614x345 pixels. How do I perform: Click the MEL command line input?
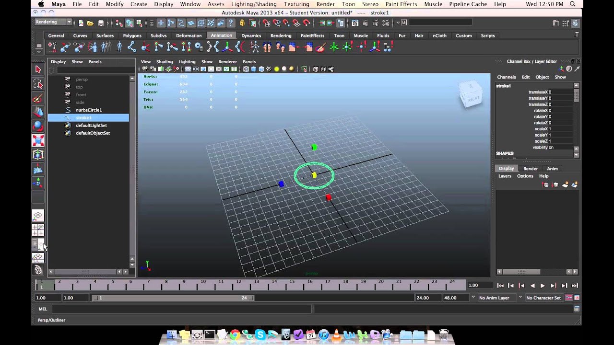[182, 309]
